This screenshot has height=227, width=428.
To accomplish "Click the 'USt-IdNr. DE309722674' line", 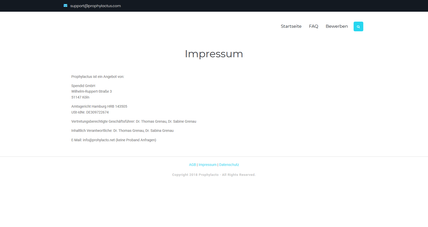I will [90, 112].
